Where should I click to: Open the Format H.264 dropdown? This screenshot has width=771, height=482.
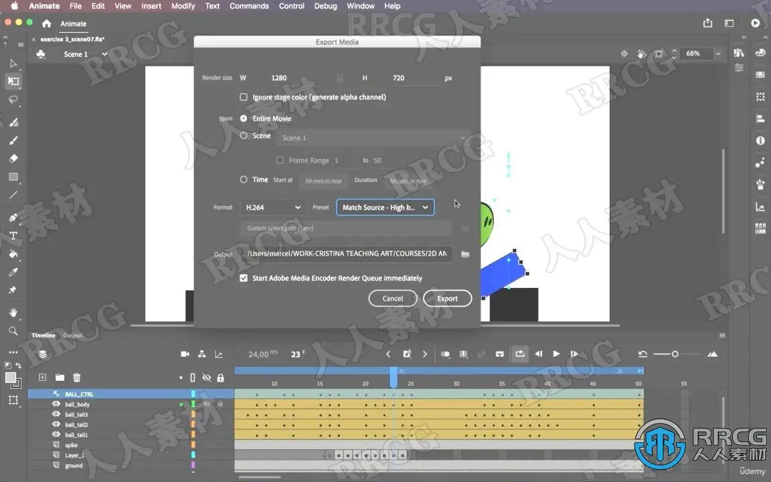point(272,208)
